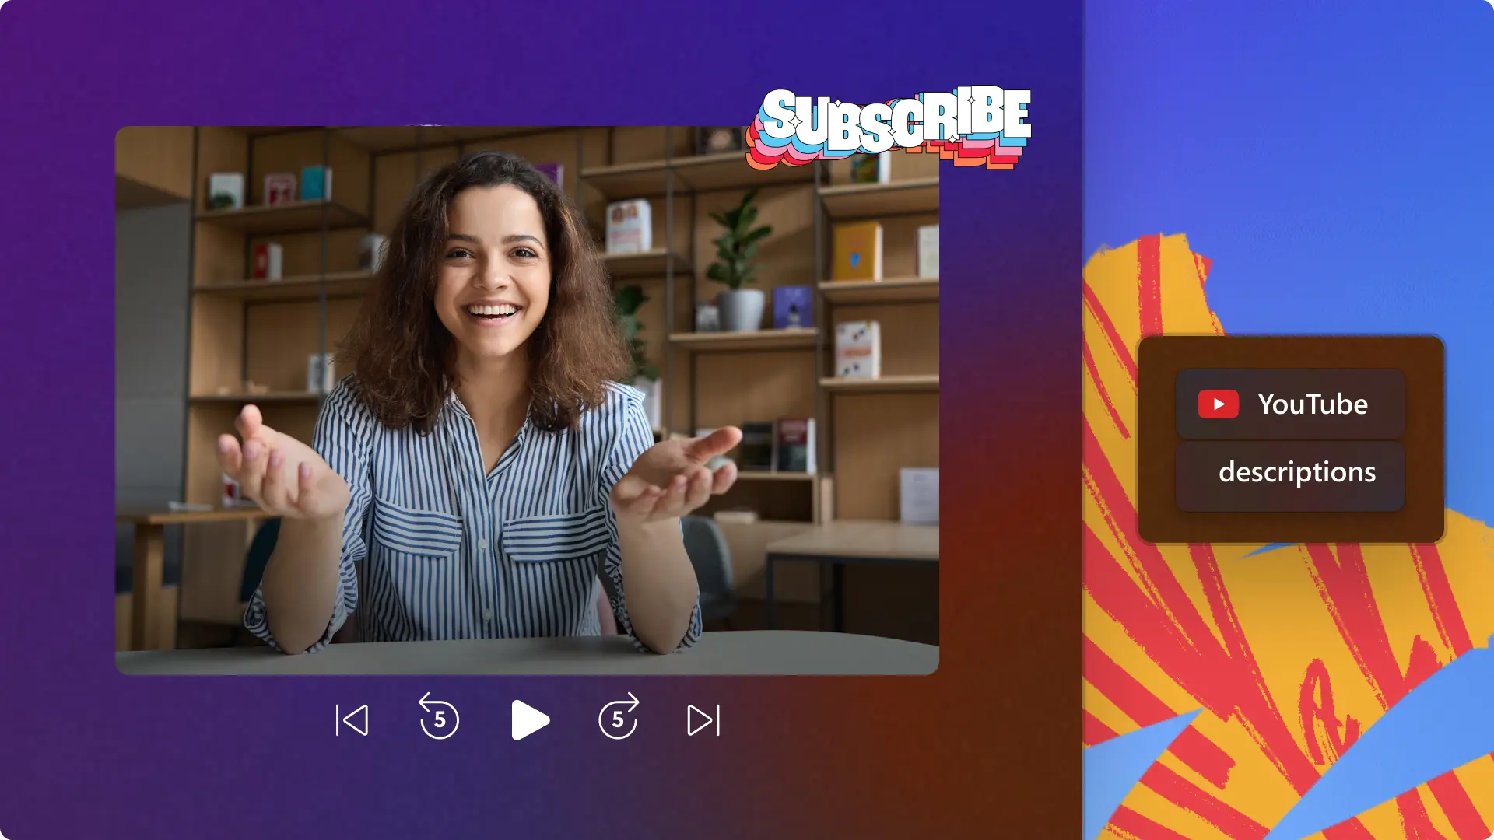The height and width of the screenshot is (840, 1494).
Task: Click the Skip Forward to end icon
Action: click(x=704, y=718)
